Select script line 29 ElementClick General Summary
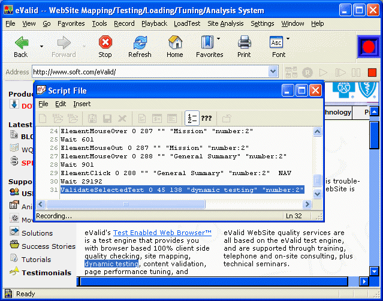Screen dimensions: 383x301 176,173
